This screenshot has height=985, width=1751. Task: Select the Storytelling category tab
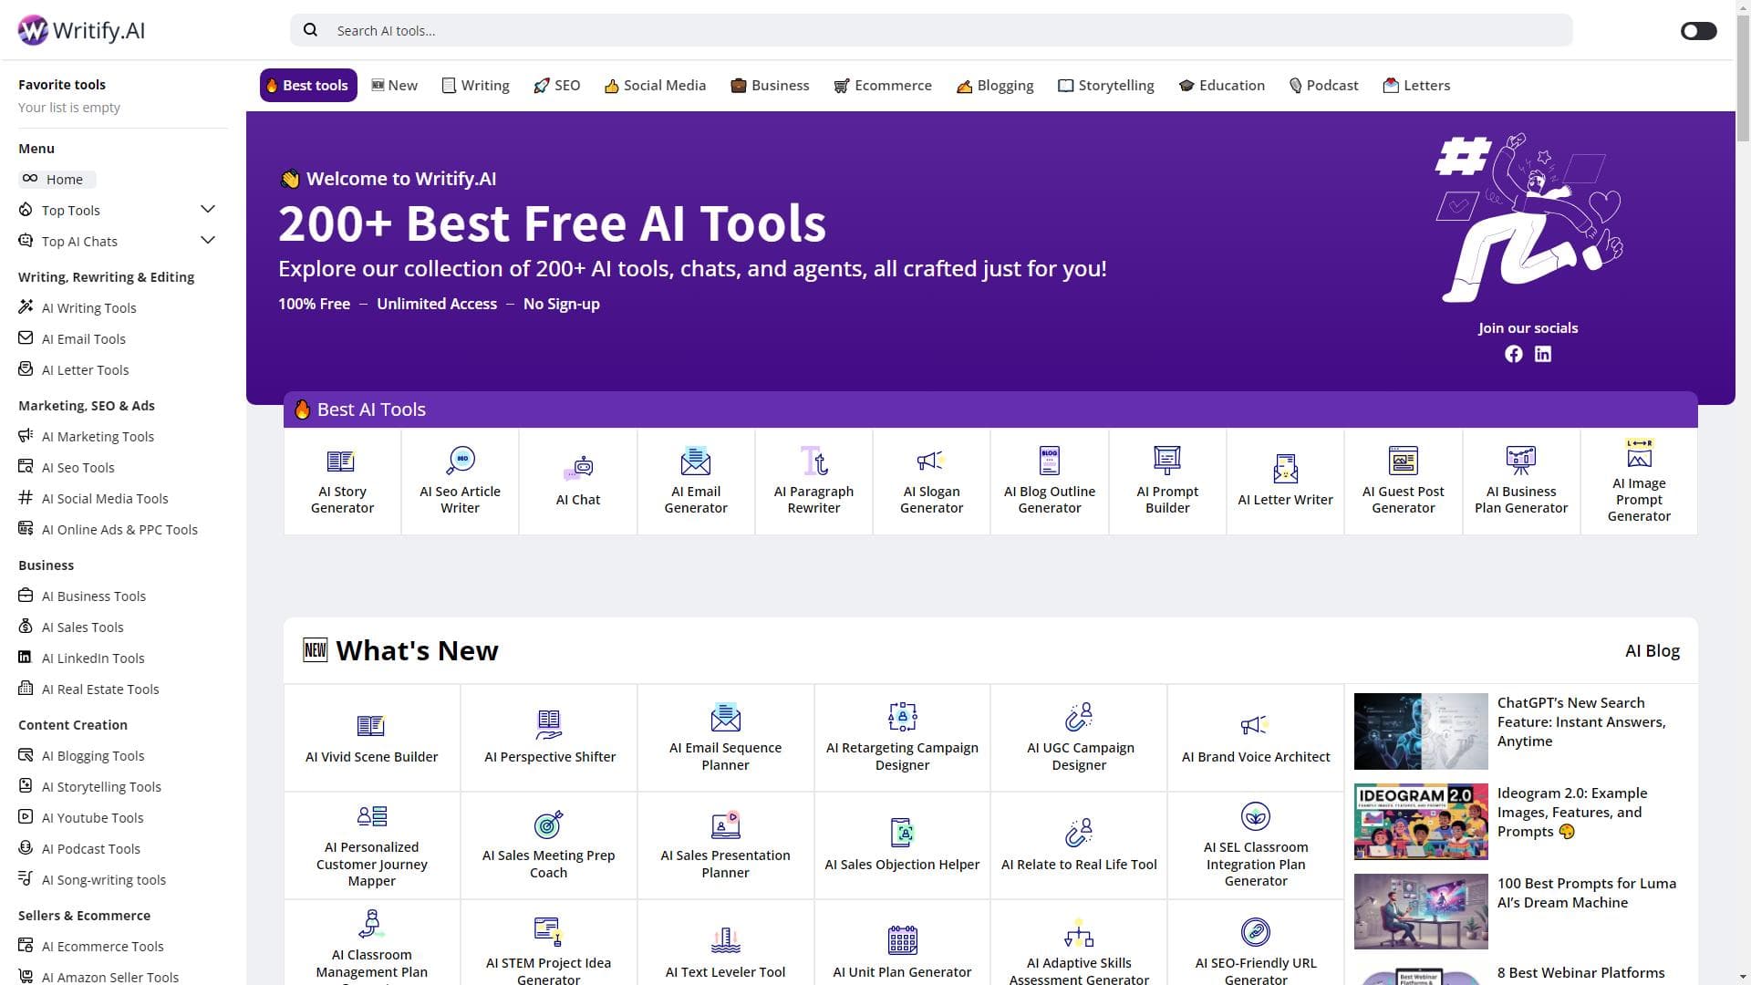[1105, 86]
